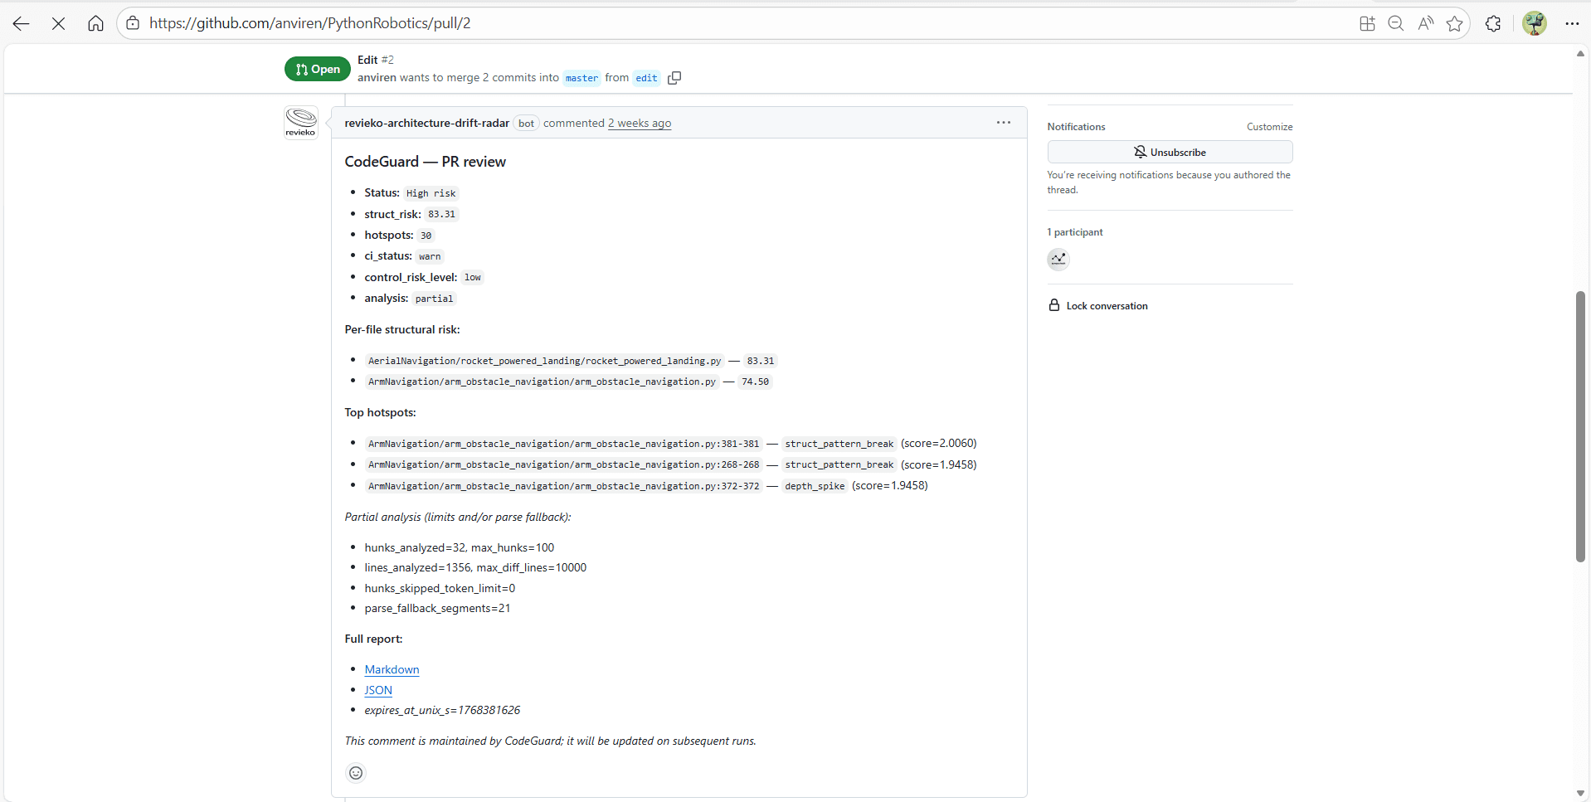Visit anviren's profile

click(x=377, y=77)
